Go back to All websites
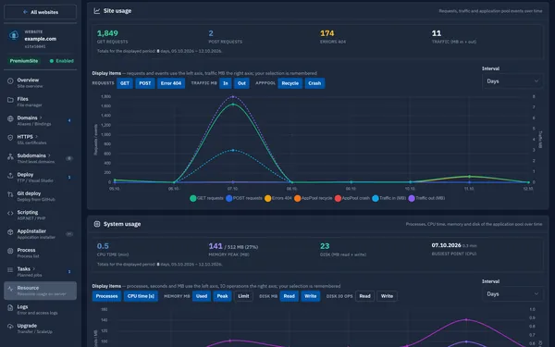The width and height of the screenshot is (555, 347). [x=41, y=12]
